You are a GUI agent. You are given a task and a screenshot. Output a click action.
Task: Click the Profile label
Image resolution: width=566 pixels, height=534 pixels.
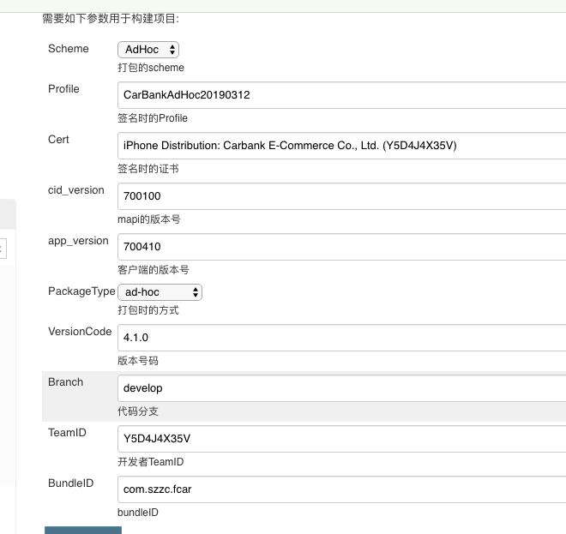click(63, 89)
